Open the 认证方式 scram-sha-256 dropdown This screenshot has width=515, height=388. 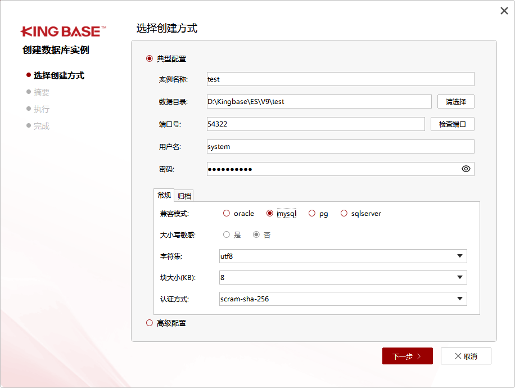(343, 299)
